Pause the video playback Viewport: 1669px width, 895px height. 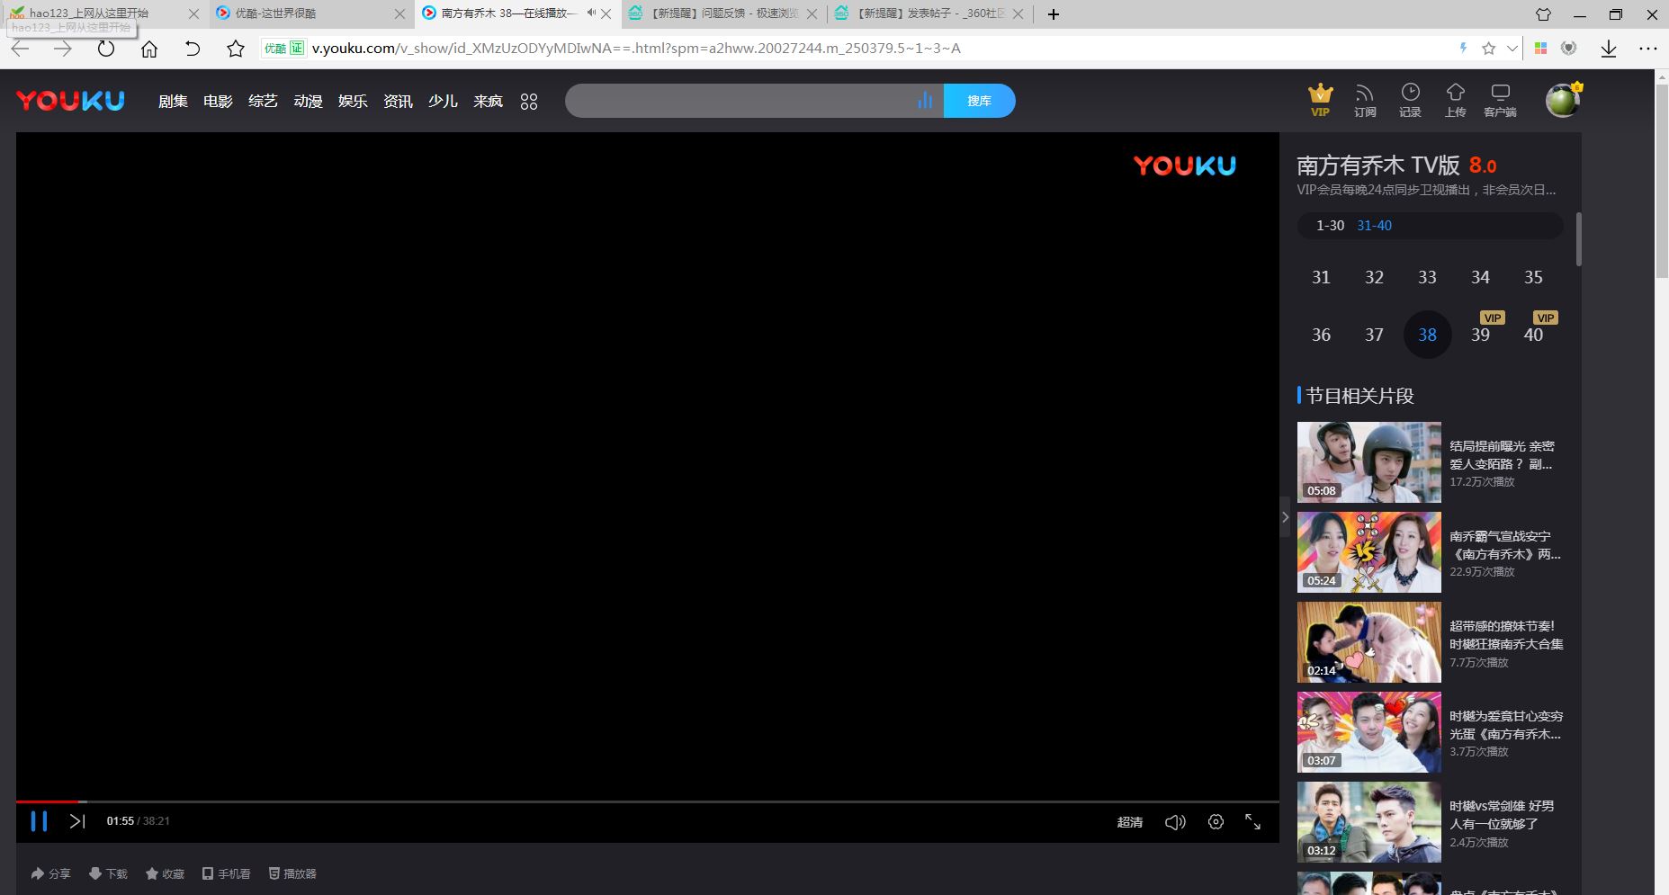click(x=39, y=820)
